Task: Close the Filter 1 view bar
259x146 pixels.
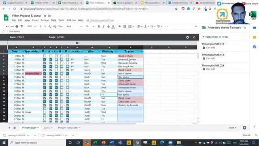Action: tap(194, 37)
